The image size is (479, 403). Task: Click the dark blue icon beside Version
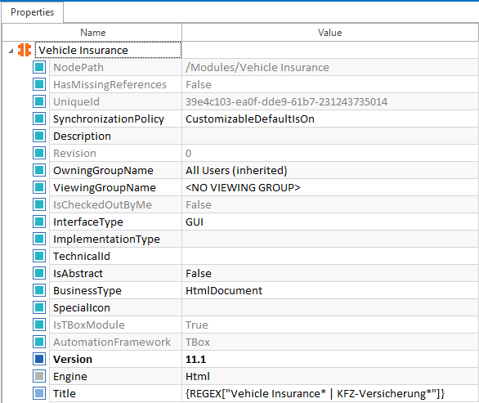click(39, 359)
